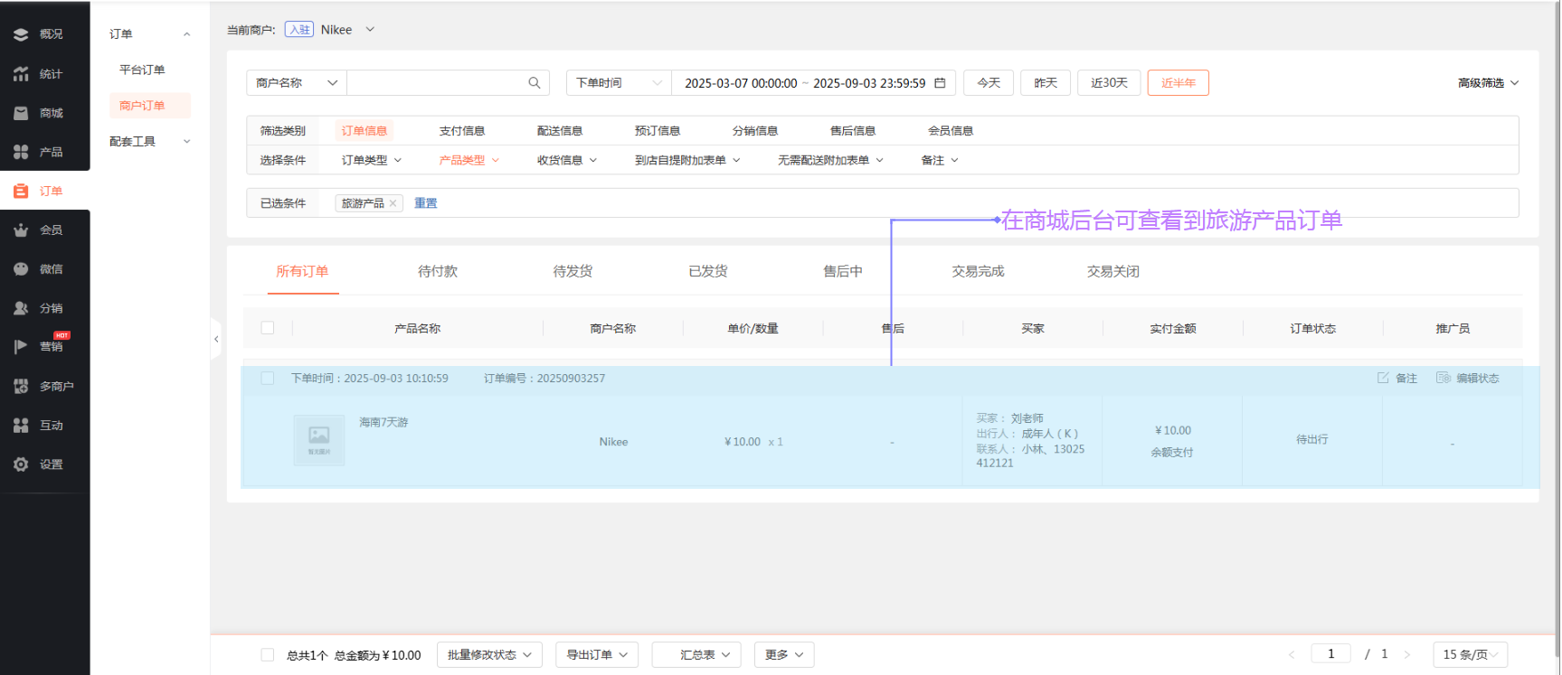This screenshot has width=1562, height=675.
Task: Click the 近30天 quick range button
Action: pyautogui.click(x=1109, y=83)
